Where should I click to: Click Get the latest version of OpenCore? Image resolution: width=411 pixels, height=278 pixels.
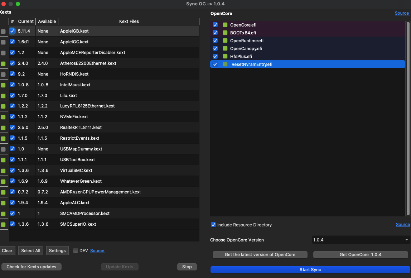(x=260, y=255)
